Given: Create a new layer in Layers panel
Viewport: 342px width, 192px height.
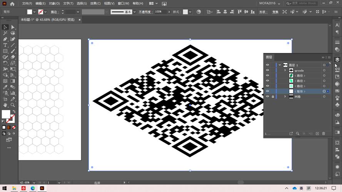Looking at the screenshot, I should [317, 134].
